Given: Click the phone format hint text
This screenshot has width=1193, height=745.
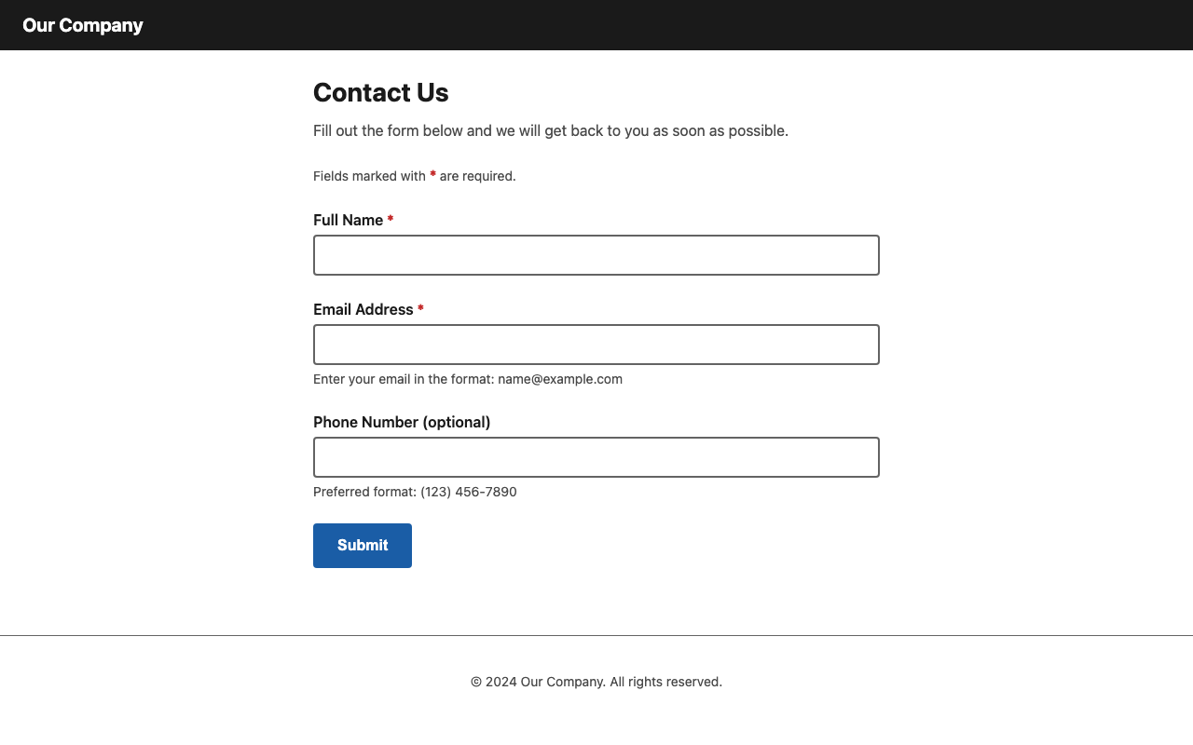Looking at the screenshot, I should coord(415,492).
